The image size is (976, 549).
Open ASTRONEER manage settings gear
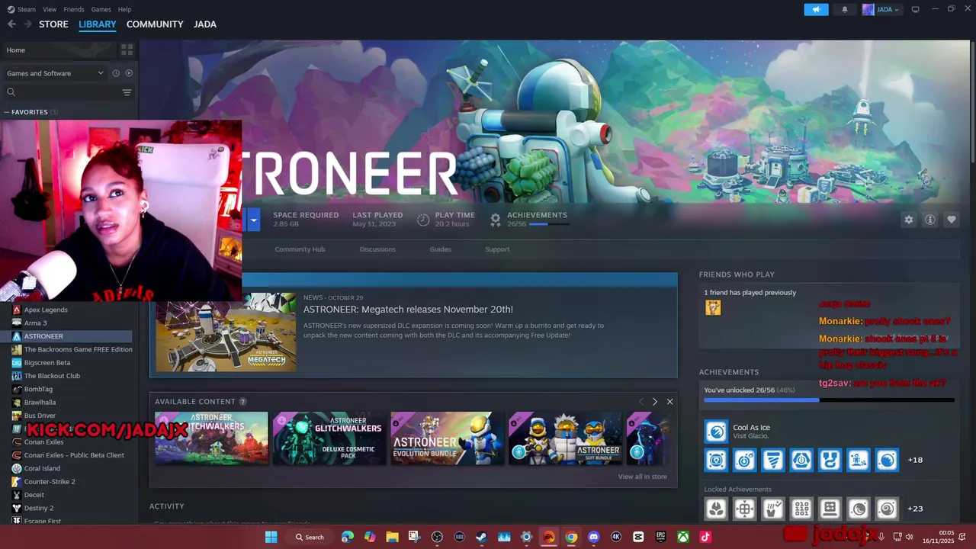click(908, 220)
